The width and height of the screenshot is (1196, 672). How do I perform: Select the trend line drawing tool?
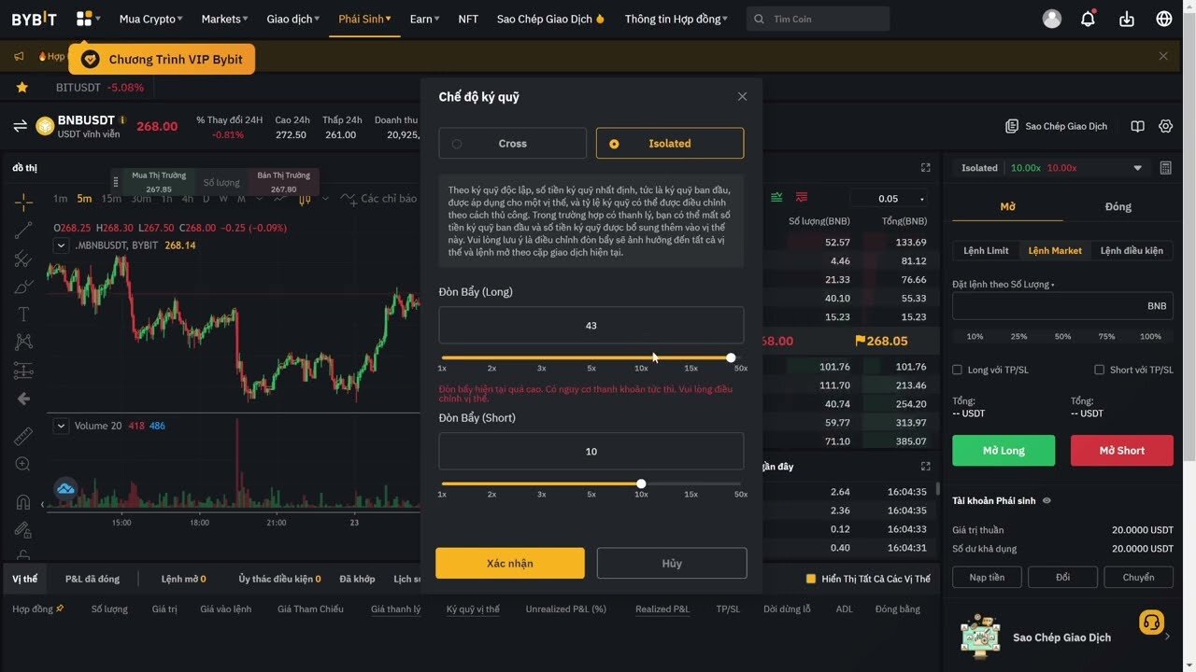click(x=23, y=231)
